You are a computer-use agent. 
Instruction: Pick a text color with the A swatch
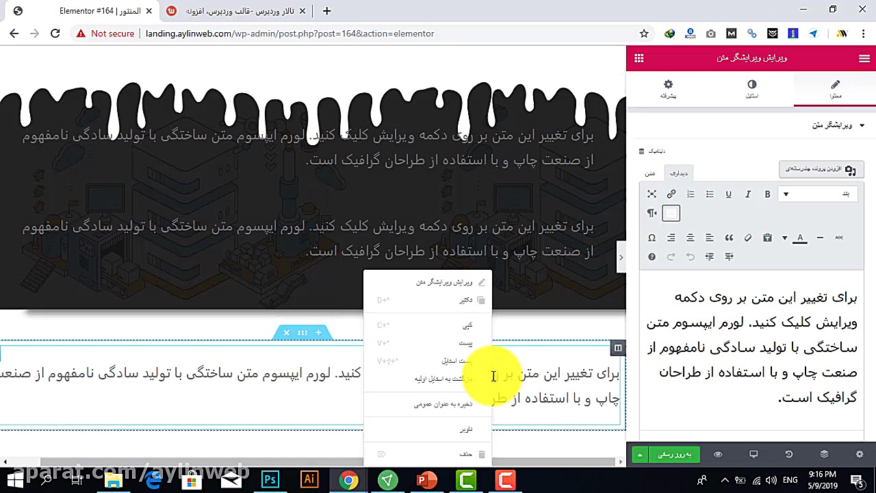800,238
